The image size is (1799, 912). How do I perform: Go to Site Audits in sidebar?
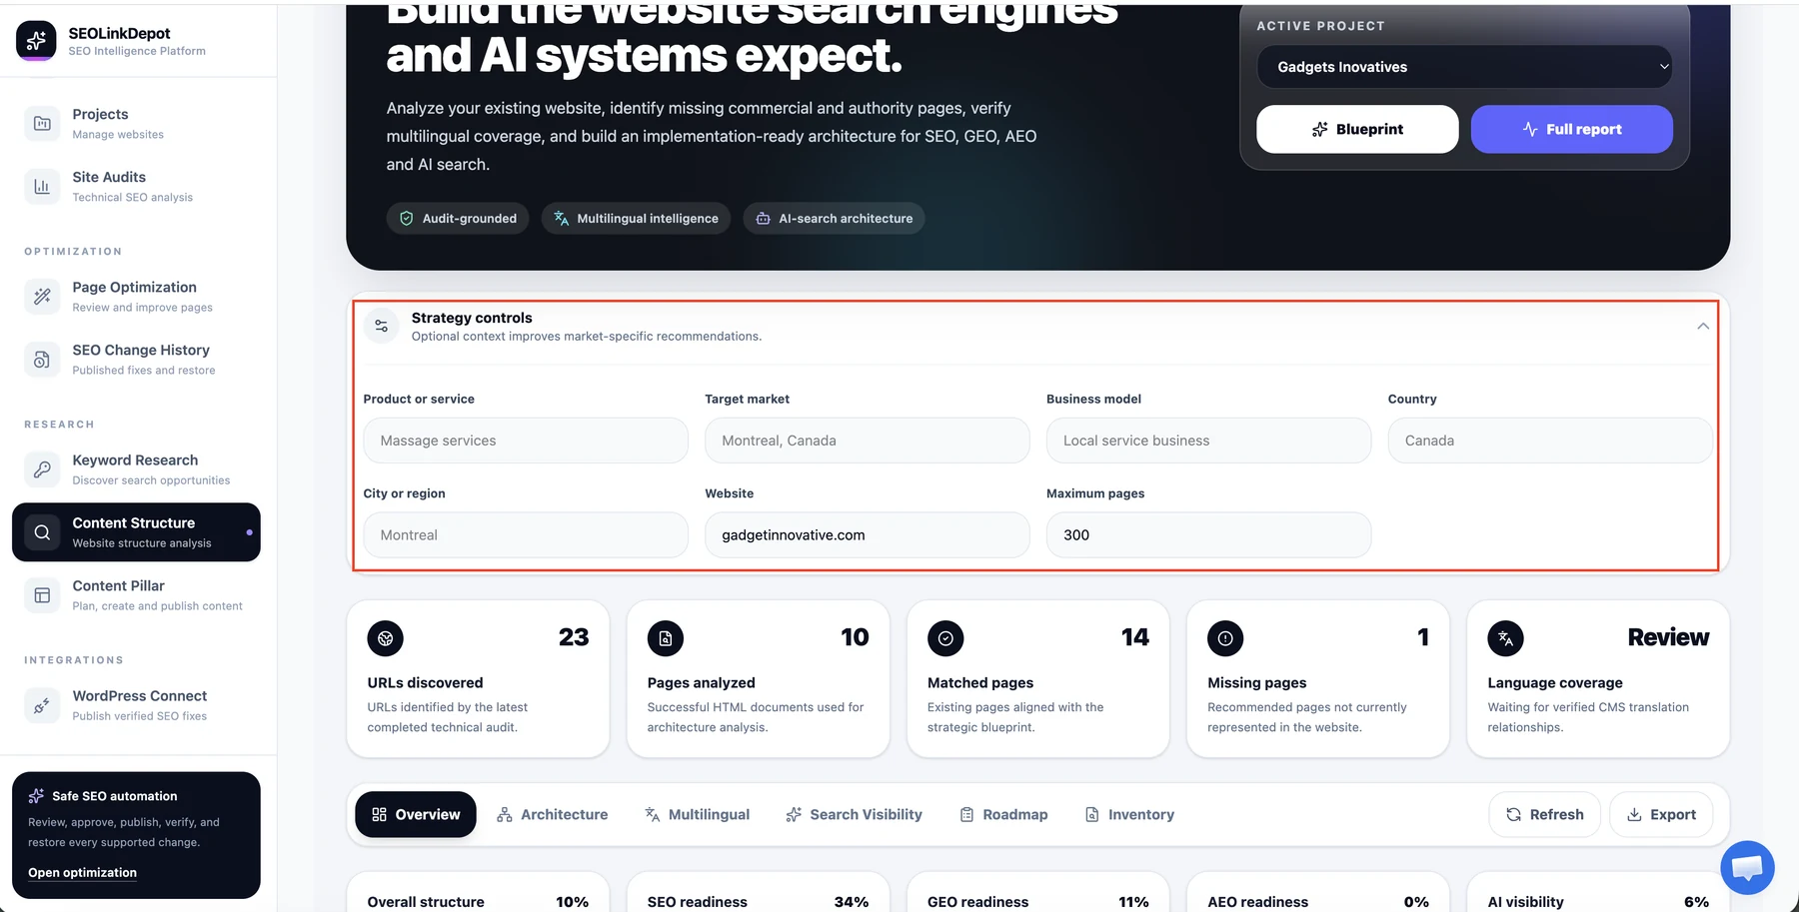pyautogui.click(x=138, y=186)
